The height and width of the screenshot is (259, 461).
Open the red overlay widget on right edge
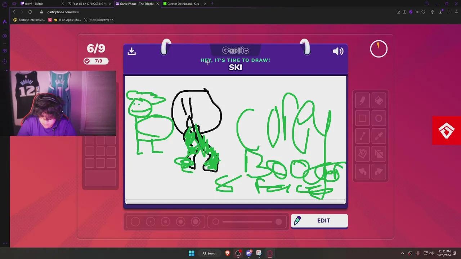(x=447, y=130)
